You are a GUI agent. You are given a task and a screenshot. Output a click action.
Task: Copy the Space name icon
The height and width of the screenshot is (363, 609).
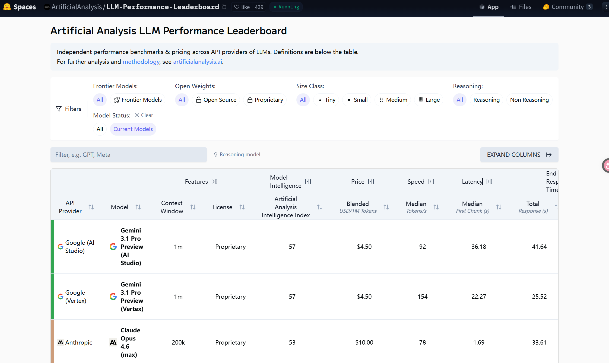[x=224, y=7]
